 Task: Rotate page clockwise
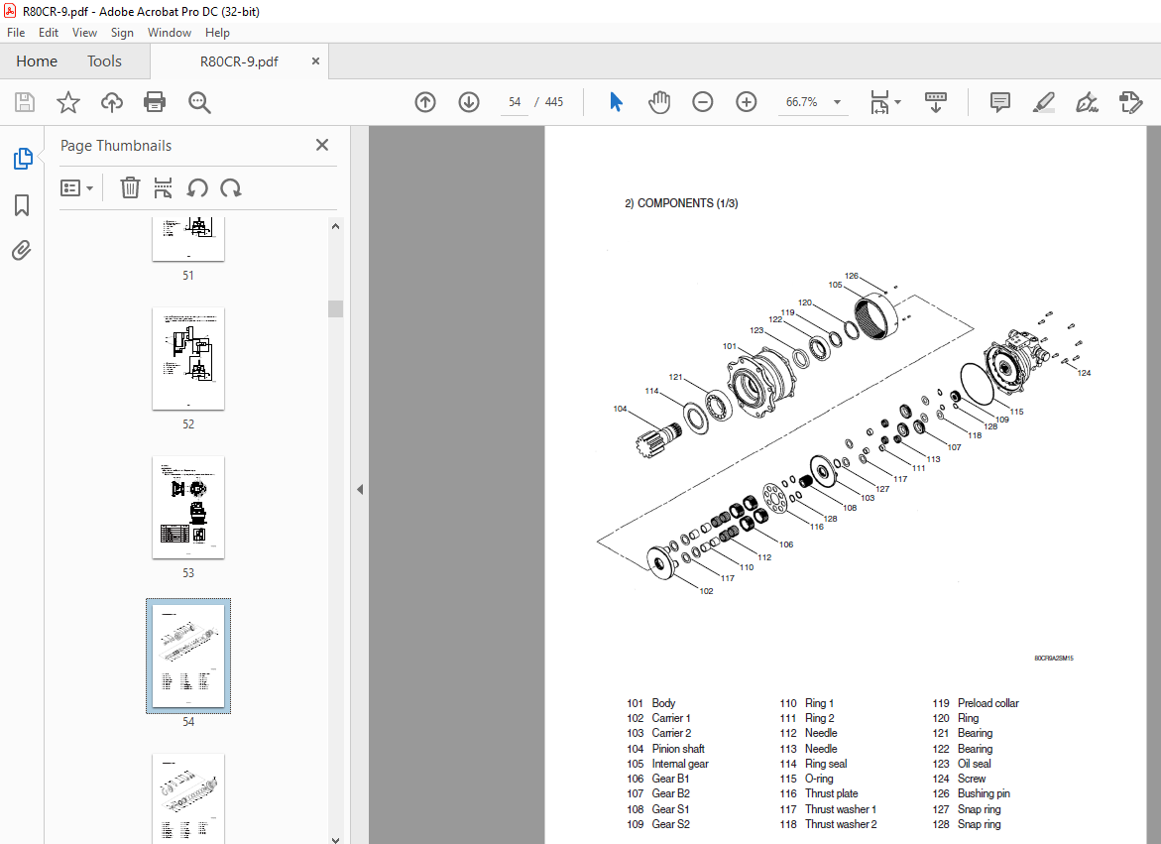pyautogui.click(x=231, y=188)
